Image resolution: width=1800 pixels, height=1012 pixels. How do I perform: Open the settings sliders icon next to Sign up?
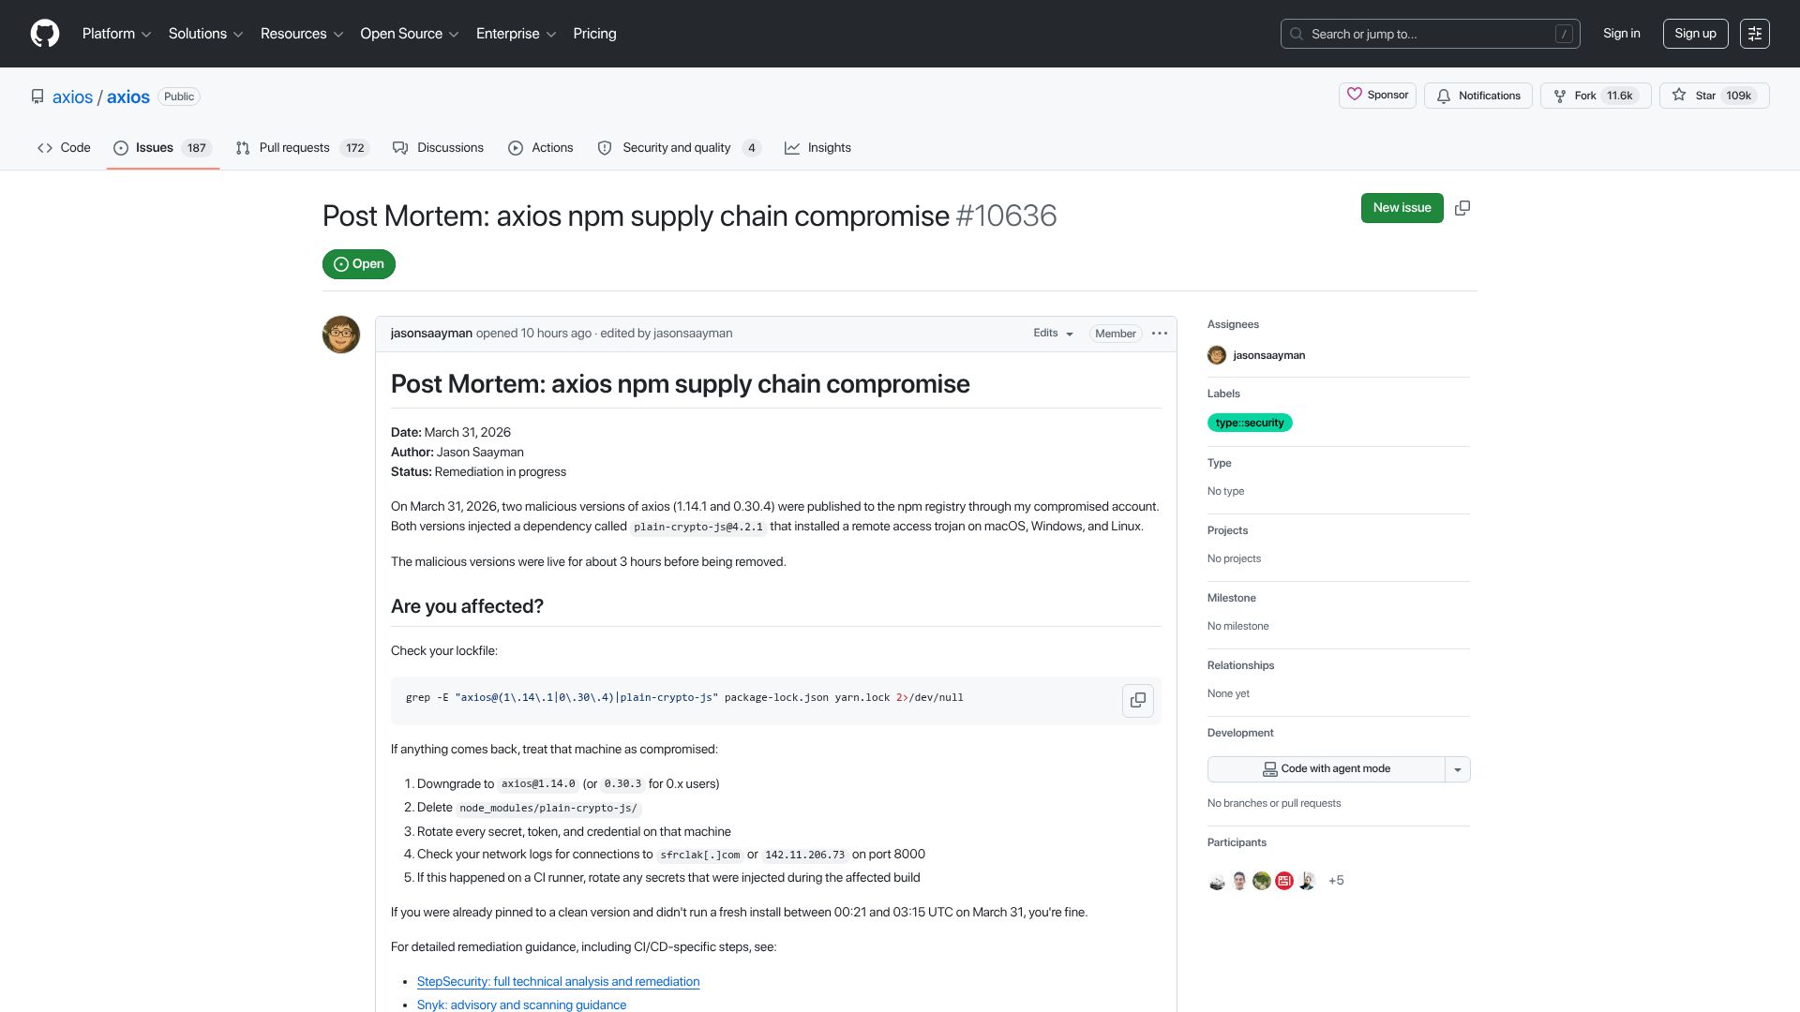pyautogui.click(x=1755, y=34)
